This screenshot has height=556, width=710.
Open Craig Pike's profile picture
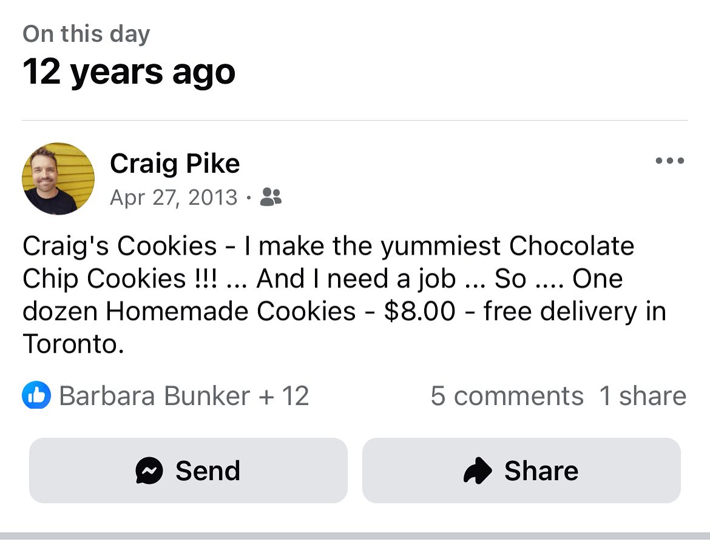pos(58,179)
